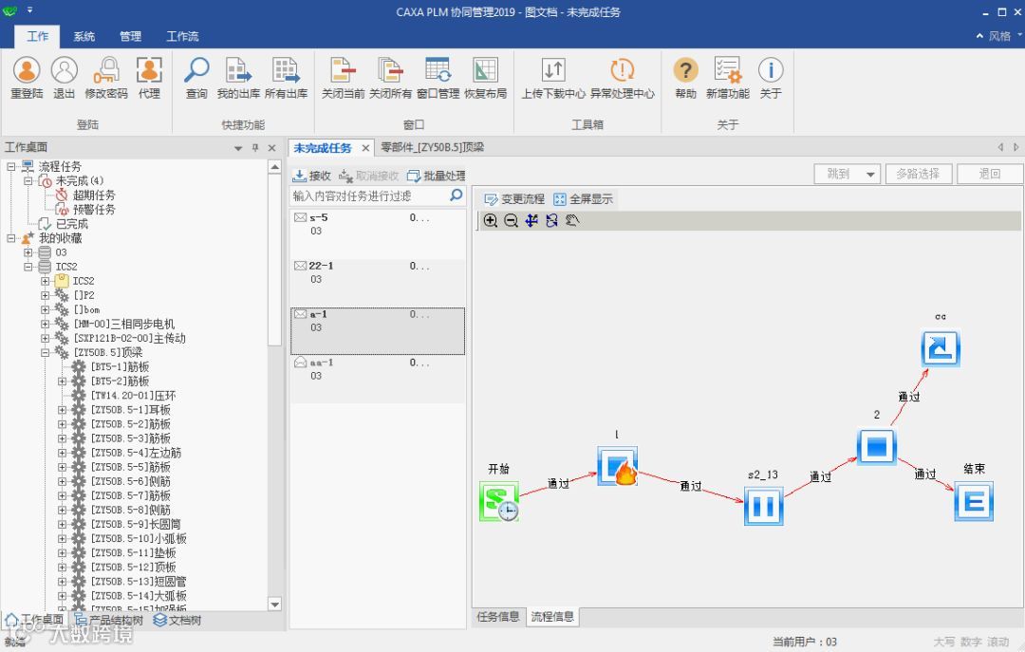The height and width of the screenshot is (652, 1025).
Task: Open the 查询 search tool
Action: click(x=196, y=78)
